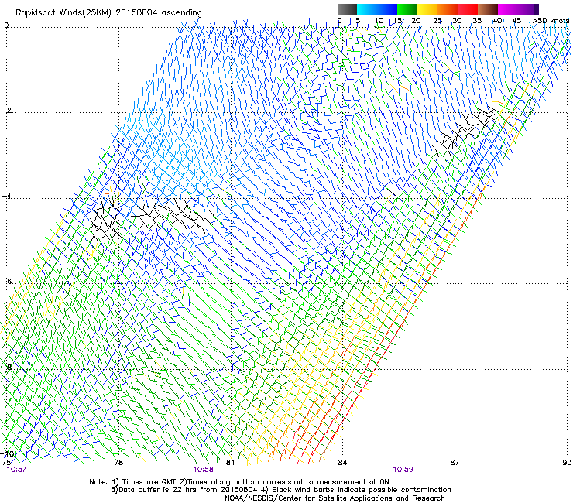Click the '>50 knots' legend label
Viewport: 573px width, 503px height.
click(551, 21)
